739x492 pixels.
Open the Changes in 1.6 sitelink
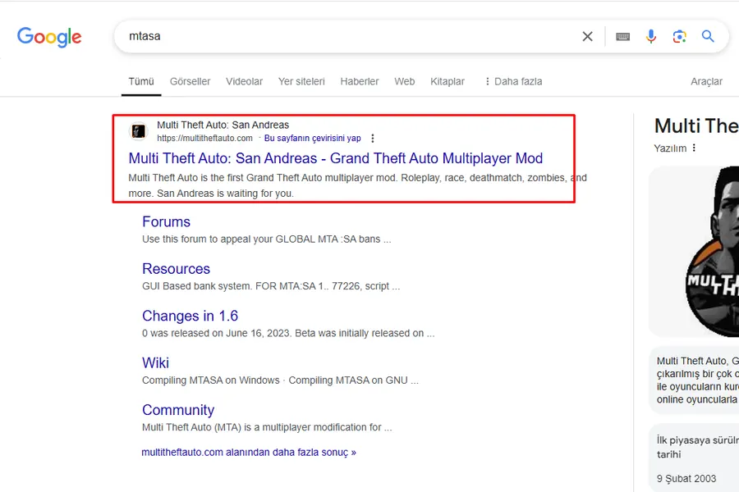point(190,316)
